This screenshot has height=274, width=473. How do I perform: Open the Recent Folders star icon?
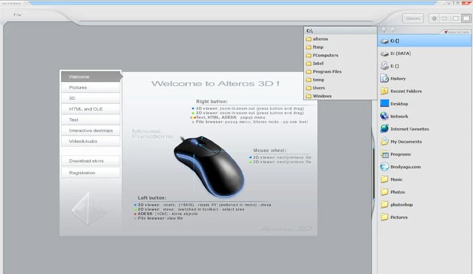pos(384,91)
